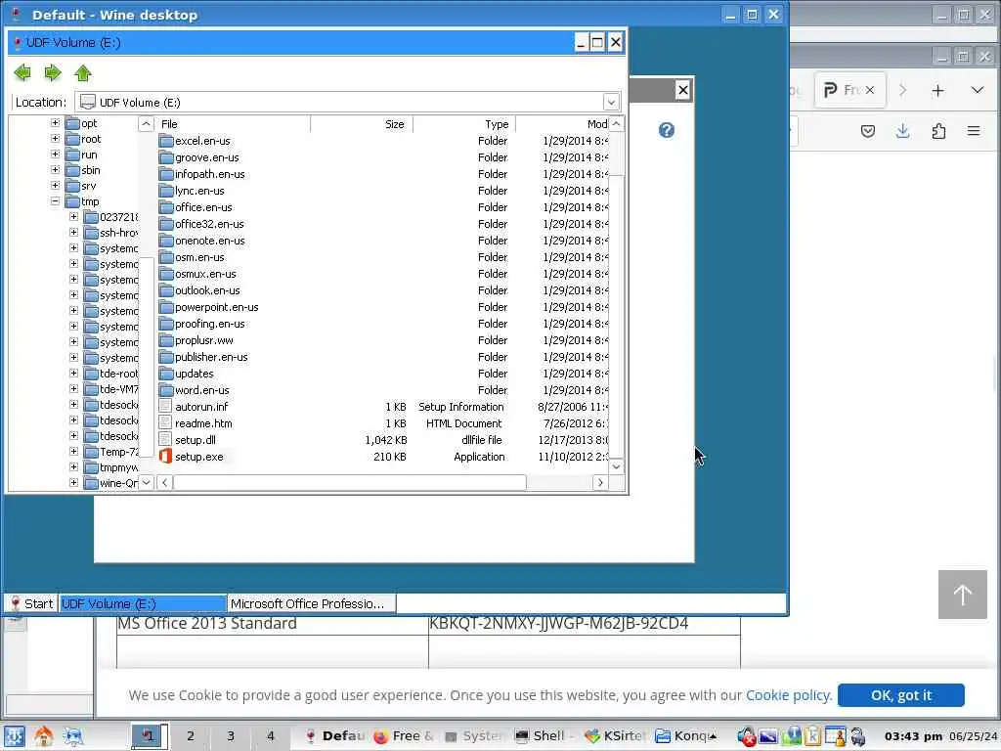Open the Shell taskbar window entry
This screenshot has width=1001, height=751.
pyautogui.click(x=545, y=735)
